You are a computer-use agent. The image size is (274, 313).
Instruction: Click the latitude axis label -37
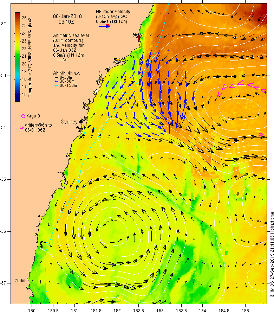click(3, 283)
